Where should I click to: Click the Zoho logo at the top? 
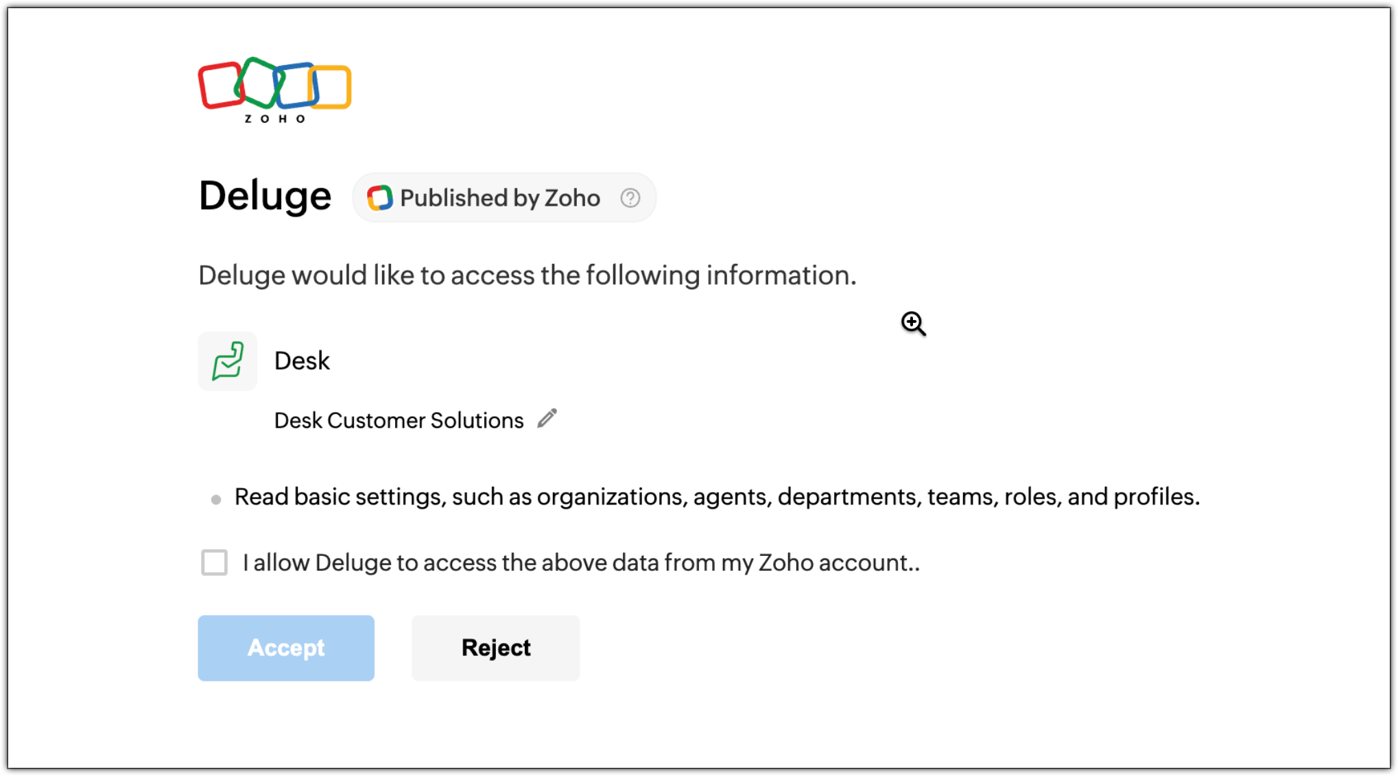pyautogui.click(x=274, y=89)
